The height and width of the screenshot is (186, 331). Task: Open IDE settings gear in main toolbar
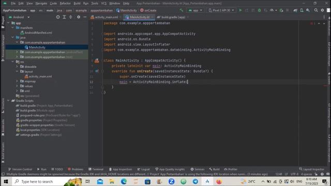pyautogui.click(x=322, y=10)
